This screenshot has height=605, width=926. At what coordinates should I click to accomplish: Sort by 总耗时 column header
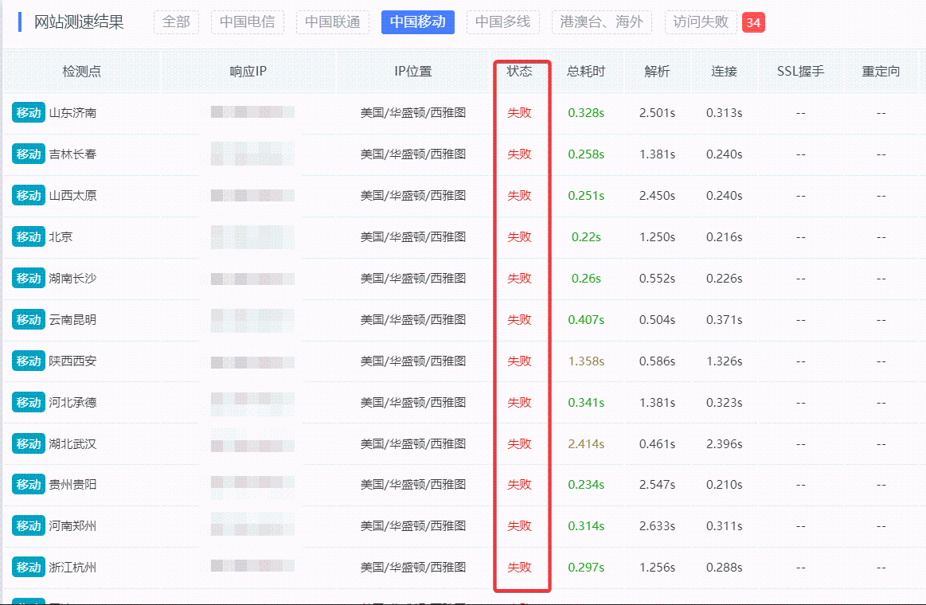click(586, 72)
